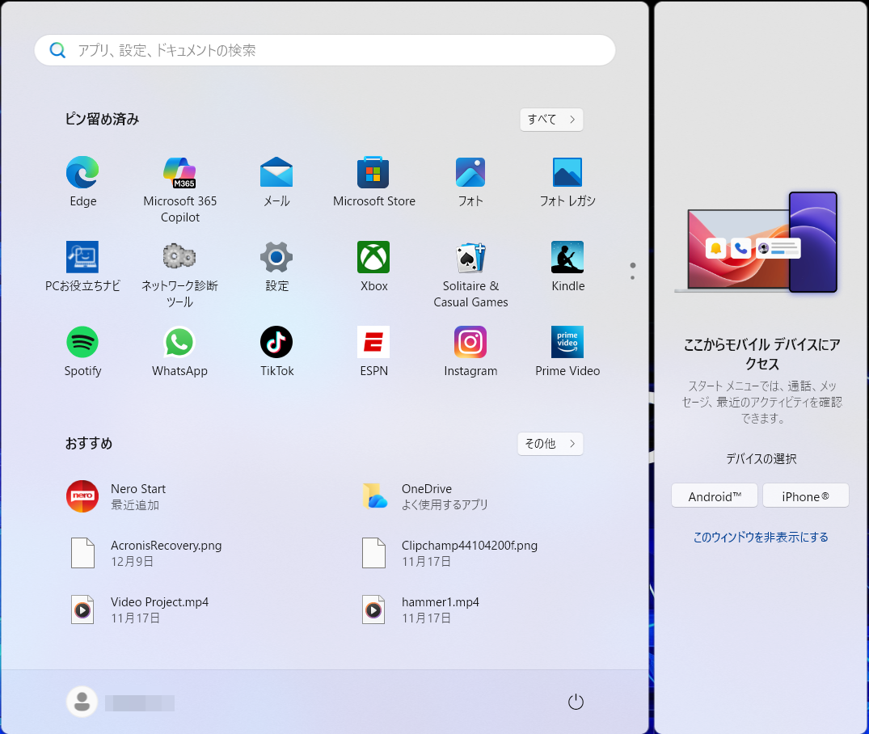The width and height of the screenshot is (869, 734).
Task: Go to the next pinned page dot
Action: (x=632, y=277)
